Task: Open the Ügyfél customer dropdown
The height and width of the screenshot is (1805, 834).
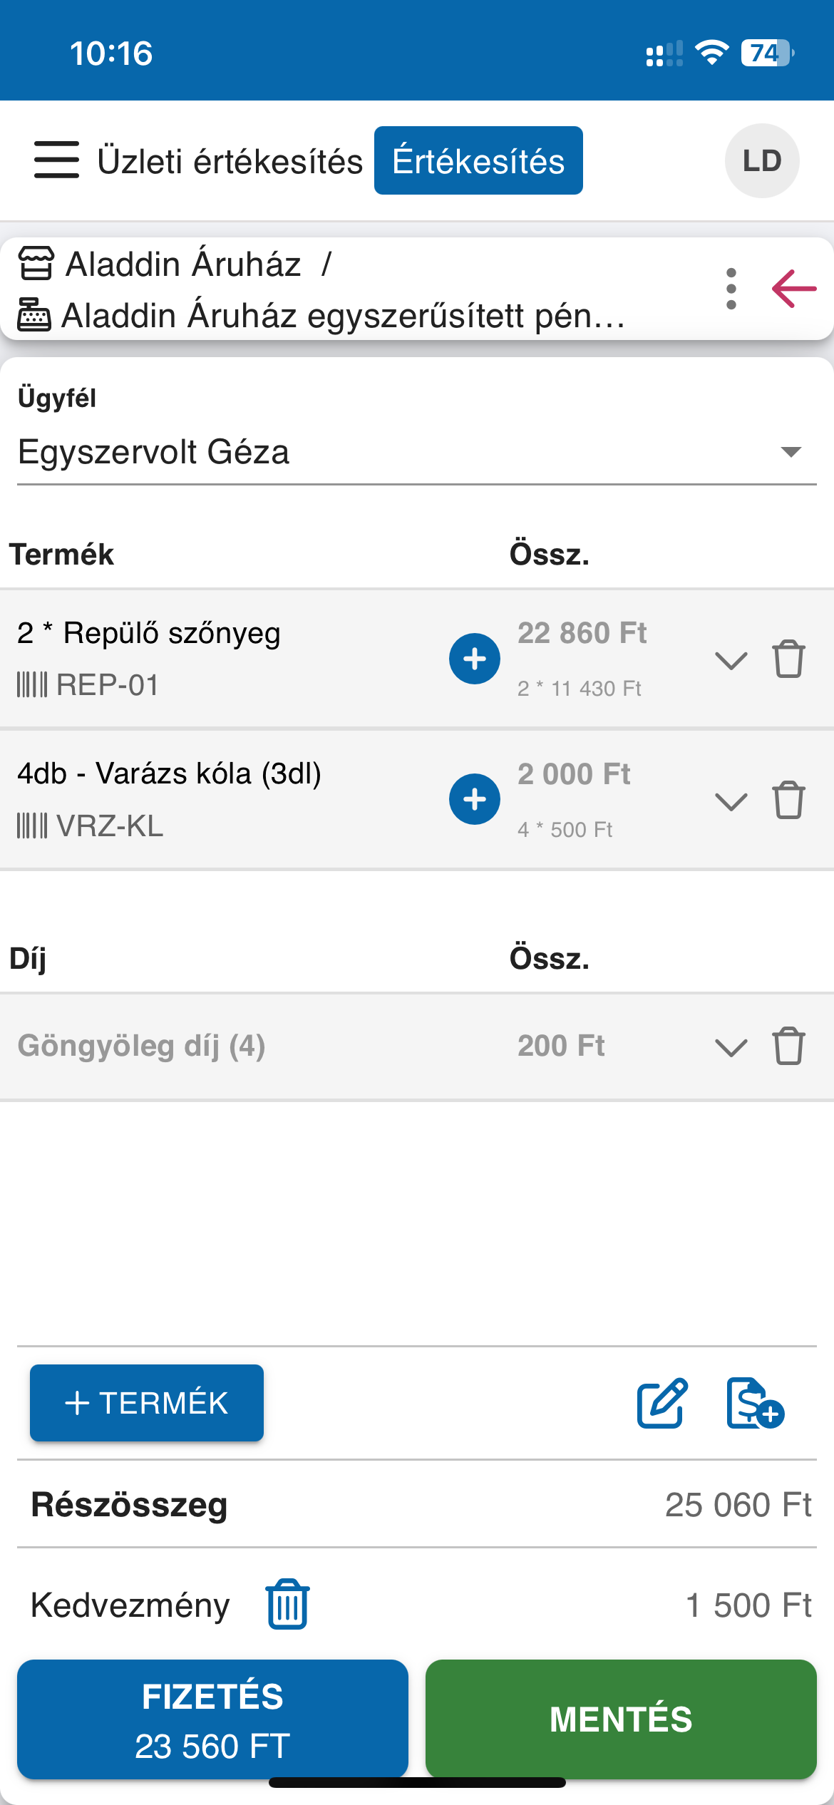Action: coord(417,452)
